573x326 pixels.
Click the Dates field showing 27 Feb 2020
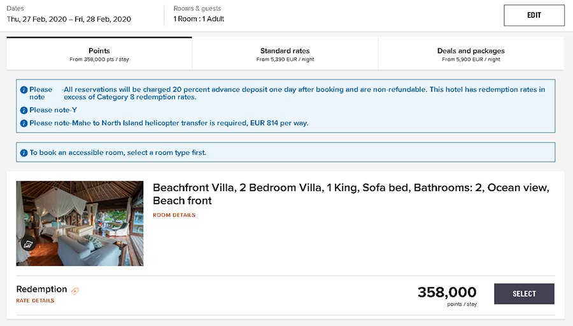point(69,19)
